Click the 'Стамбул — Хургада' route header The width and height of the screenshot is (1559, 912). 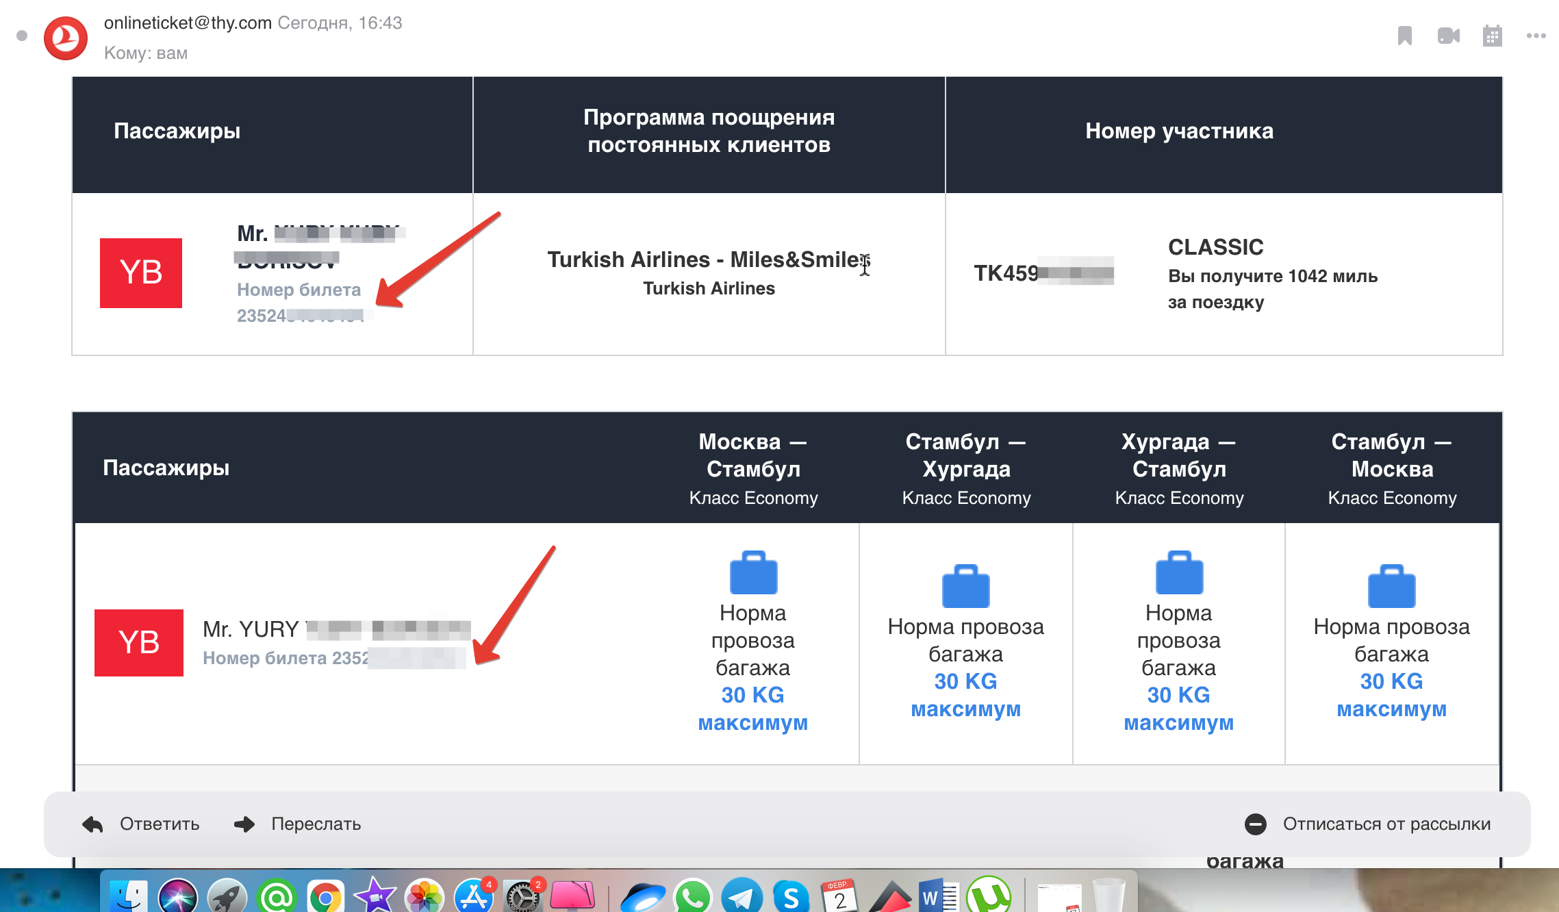[x=965, y=455]
